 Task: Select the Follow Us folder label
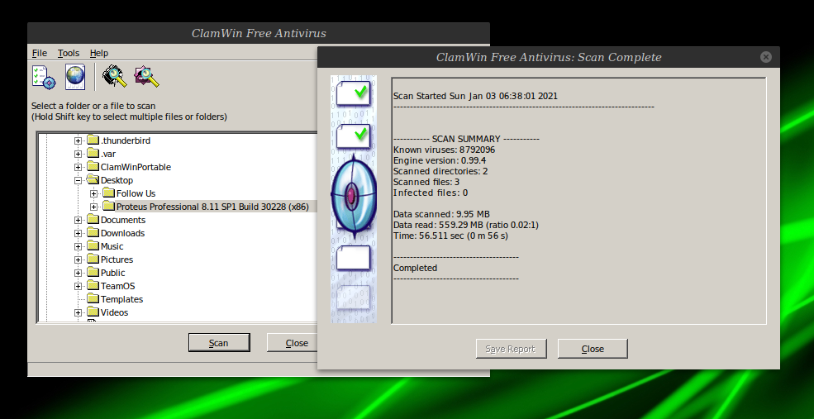coord(136,193)
